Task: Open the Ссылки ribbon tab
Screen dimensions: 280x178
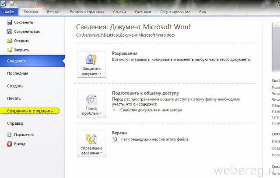Action: (x=119, y=12)
